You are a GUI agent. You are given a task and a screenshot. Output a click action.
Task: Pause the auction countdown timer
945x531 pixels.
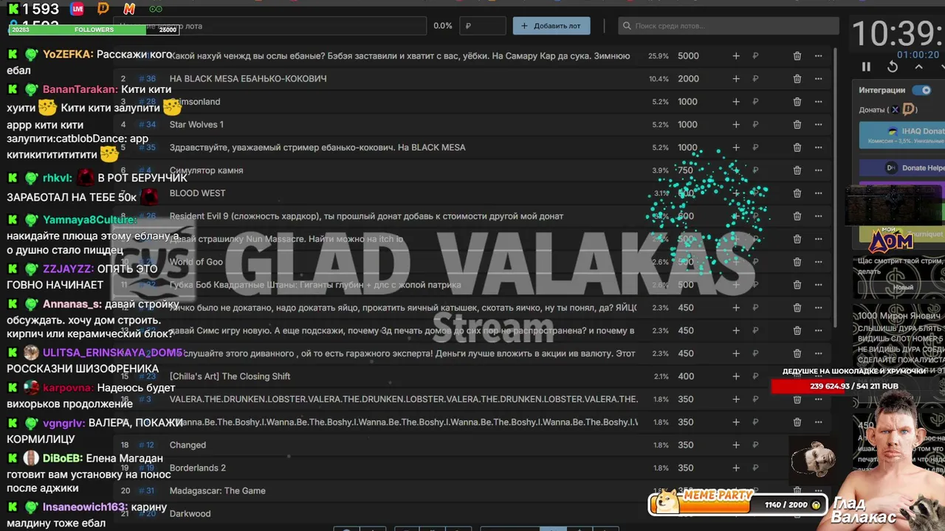866,66
